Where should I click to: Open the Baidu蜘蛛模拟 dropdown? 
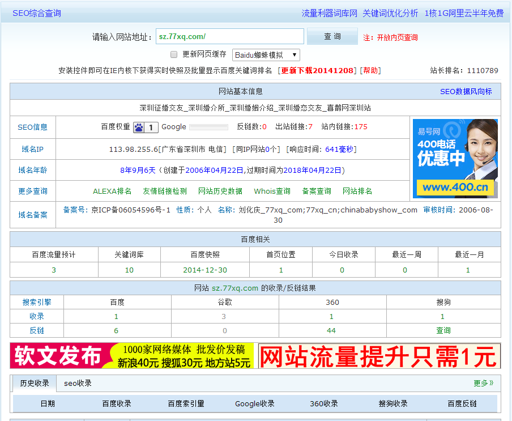266,55
